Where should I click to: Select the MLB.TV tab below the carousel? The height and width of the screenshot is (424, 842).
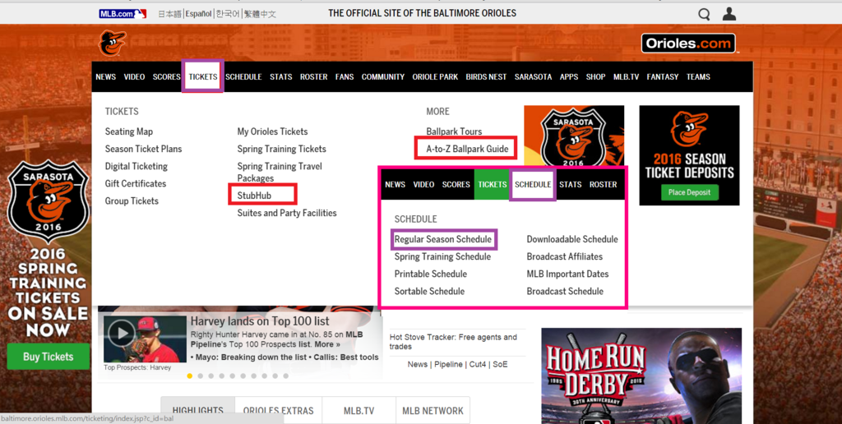tap(359, 410)
